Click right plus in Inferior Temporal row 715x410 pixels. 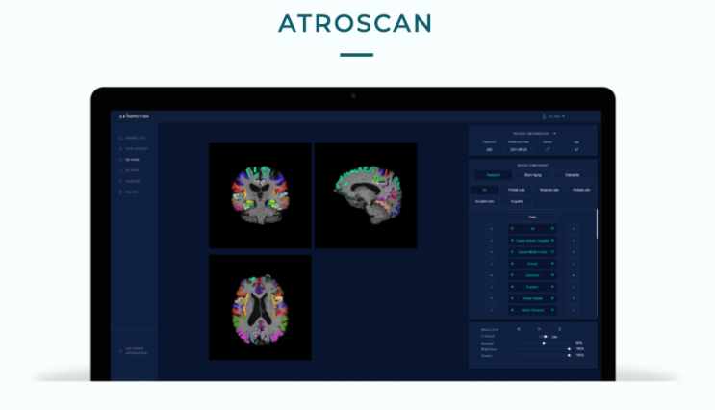coord(552,310)
